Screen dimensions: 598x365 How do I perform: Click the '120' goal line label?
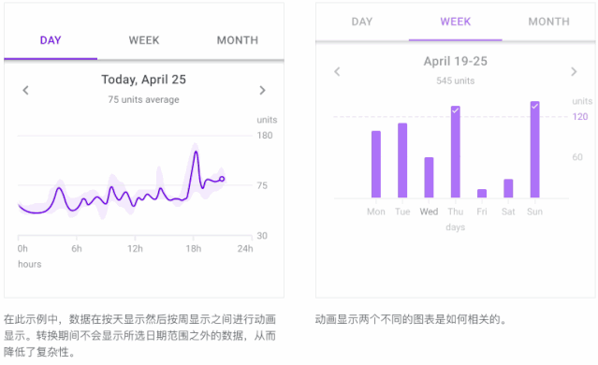(580, 117)
